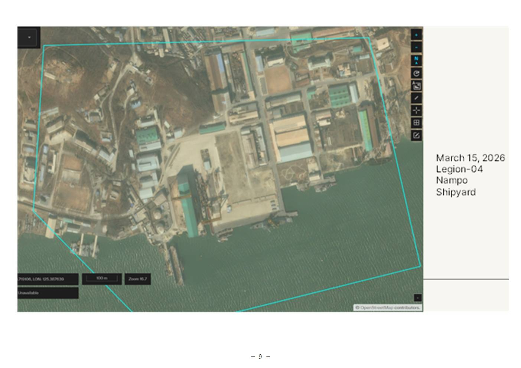Screen dimensions: 521x368
Task: Reset map orientation with the N compass button
Action: click(416, 60)
